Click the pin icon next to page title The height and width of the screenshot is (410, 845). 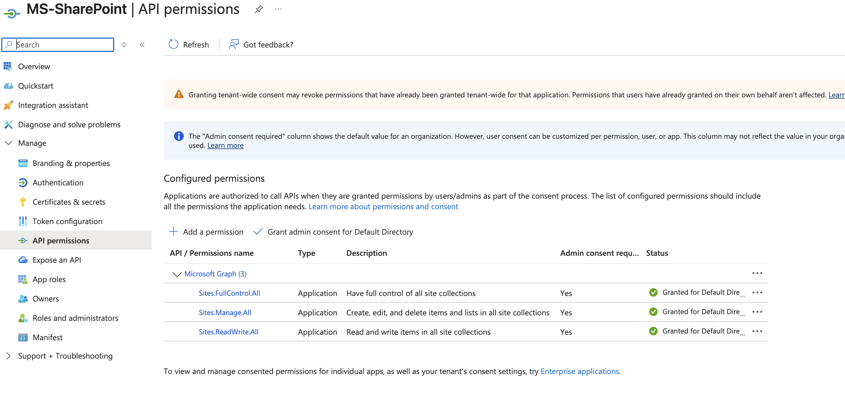pos(259,9)
